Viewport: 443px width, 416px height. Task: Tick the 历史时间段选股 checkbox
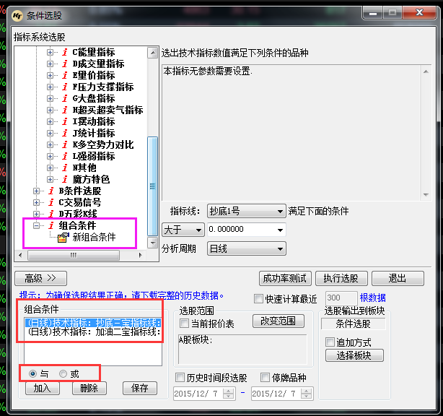pos(180,378)
